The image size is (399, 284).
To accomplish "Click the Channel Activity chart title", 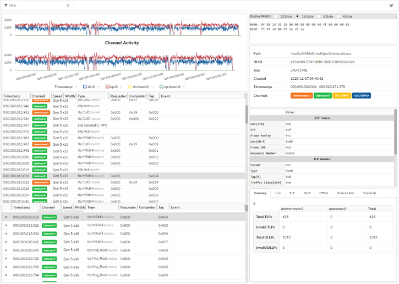I will [122, 43].
